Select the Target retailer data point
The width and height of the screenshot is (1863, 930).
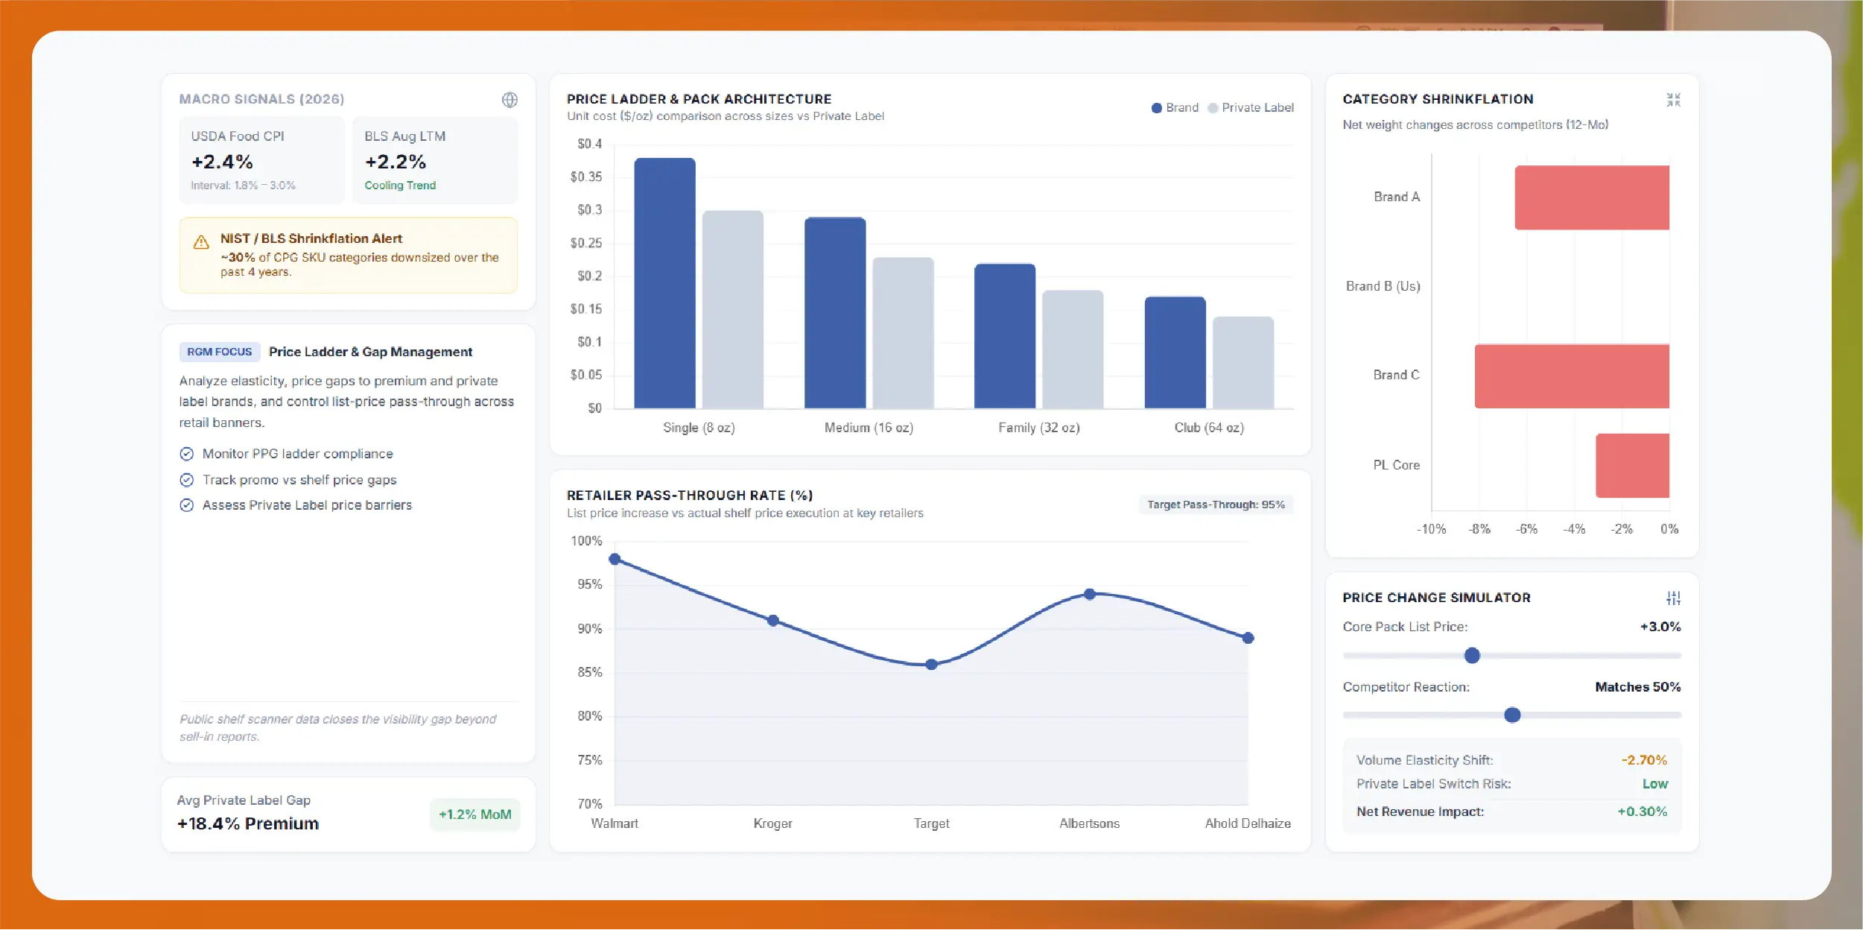[931, 665]
